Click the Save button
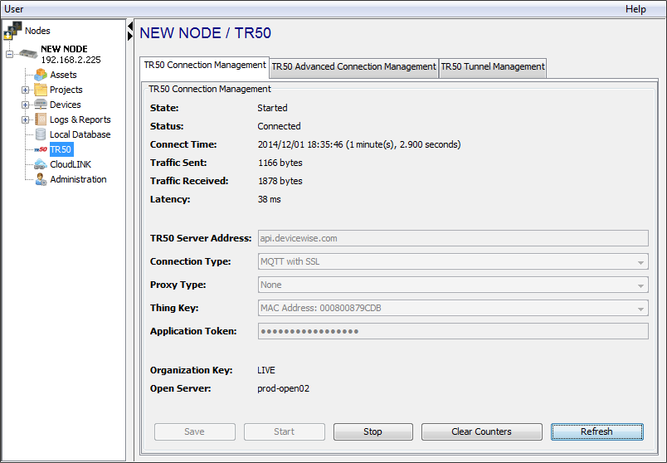The width and height of the screenshot is (667, 463). coord(194,431)
